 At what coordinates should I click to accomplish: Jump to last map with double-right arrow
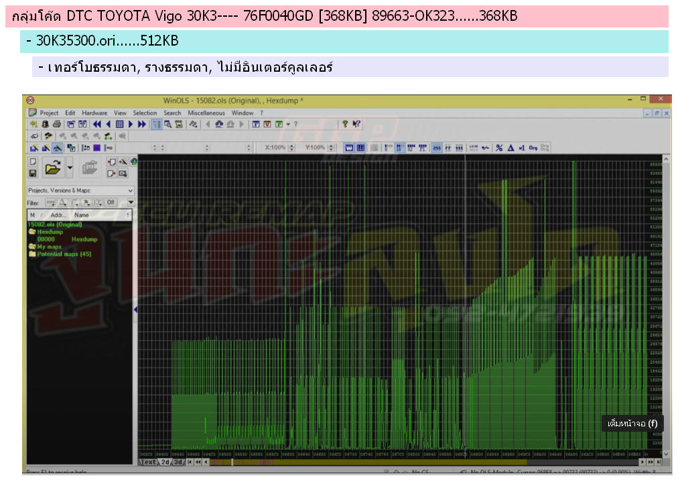click(142, 124)
